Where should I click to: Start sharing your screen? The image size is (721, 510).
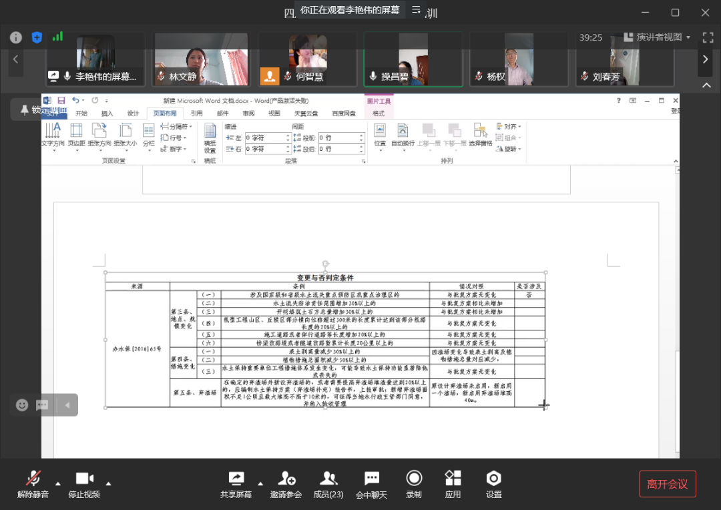(236, 484)
